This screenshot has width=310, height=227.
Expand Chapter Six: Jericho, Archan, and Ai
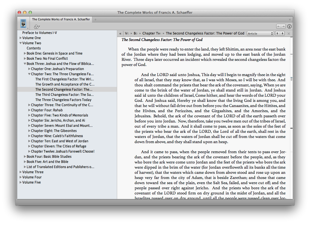29,120
